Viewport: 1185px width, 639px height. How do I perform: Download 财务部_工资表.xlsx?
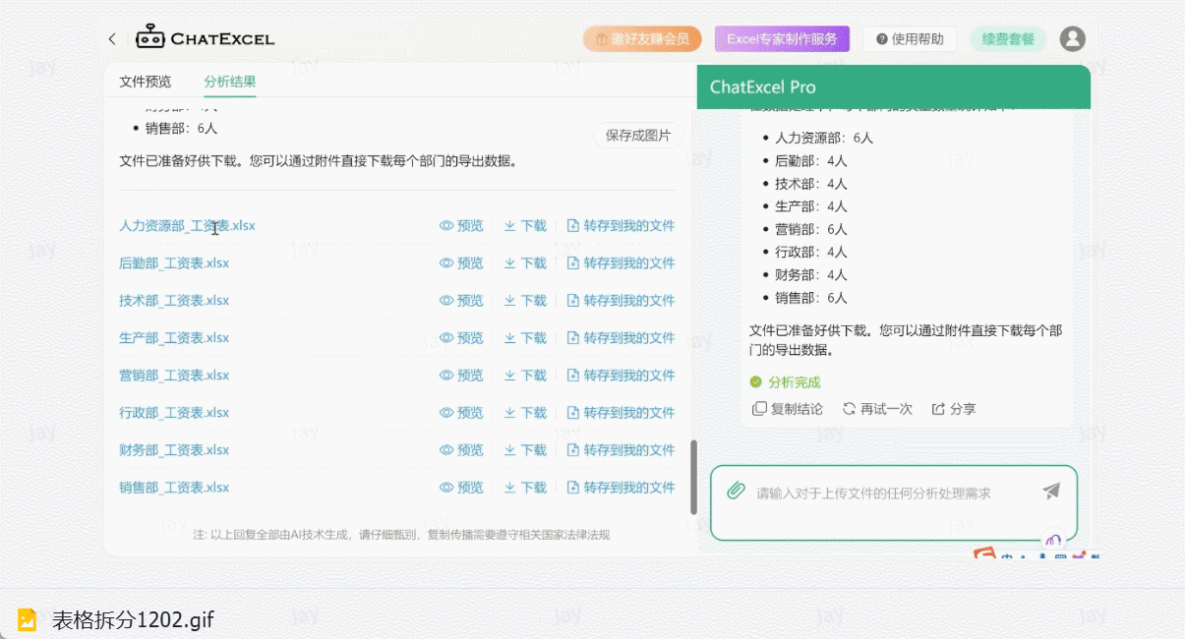[x=525, y=450]
